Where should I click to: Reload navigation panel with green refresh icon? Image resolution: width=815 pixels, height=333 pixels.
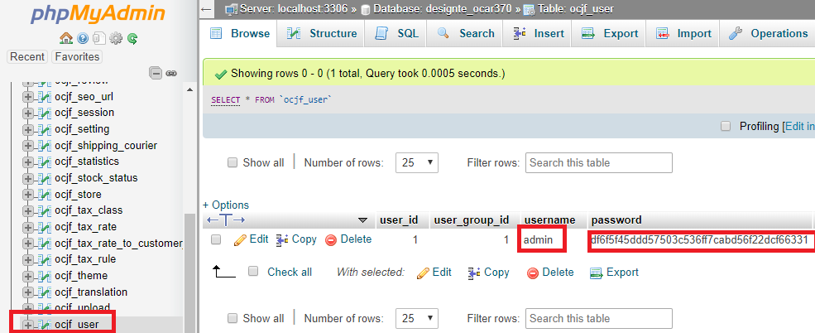point(132,38)
